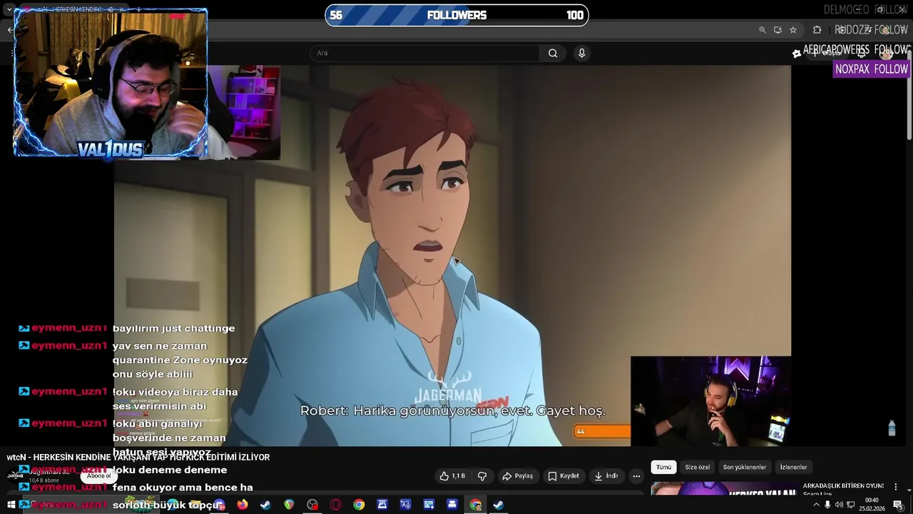Show hidden system tray icons chevron
913x514 pixels.
point(816,505)
